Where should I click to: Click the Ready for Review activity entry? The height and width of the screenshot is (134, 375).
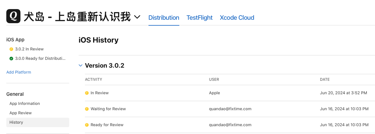[x=107, y=125]
